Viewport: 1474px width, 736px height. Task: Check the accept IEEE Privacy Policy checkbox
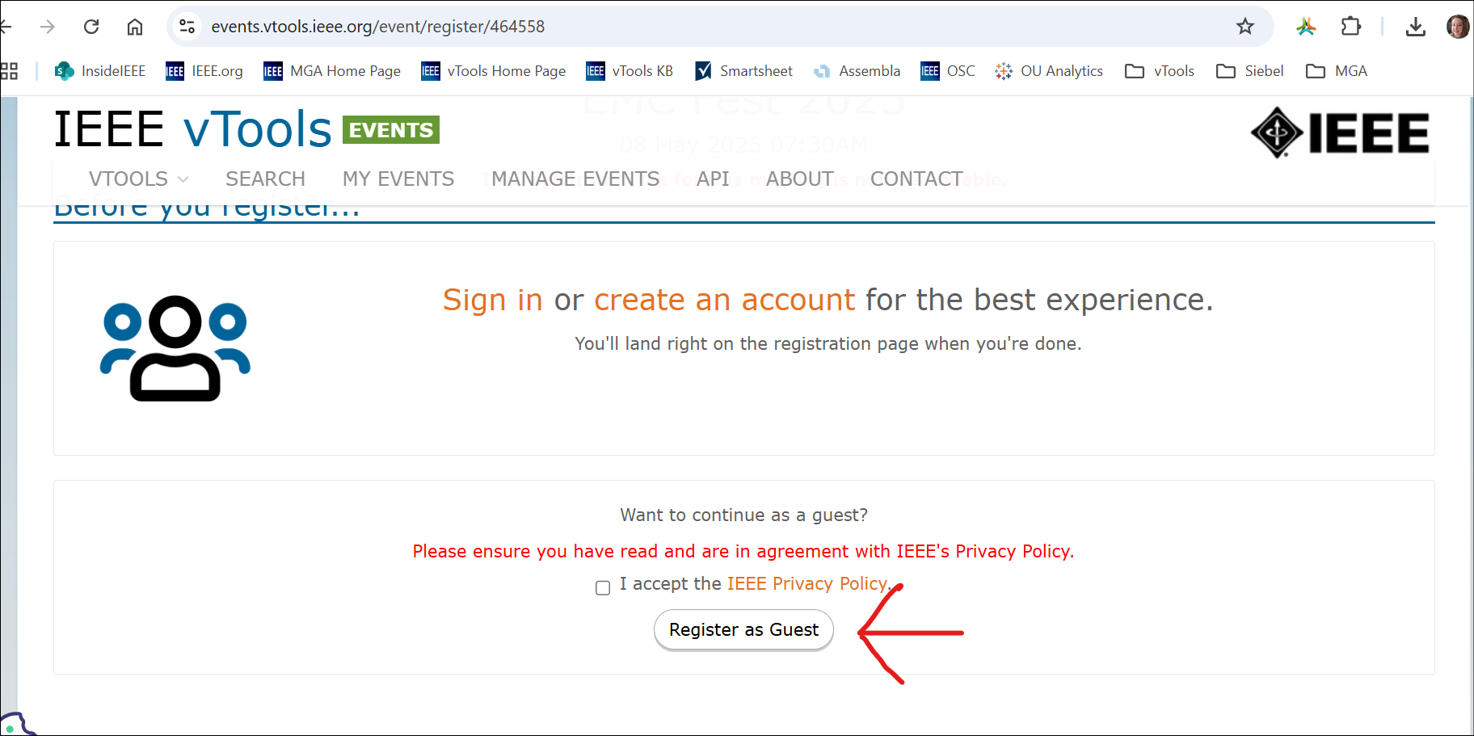pyautogui.click(x=603, y=587)
